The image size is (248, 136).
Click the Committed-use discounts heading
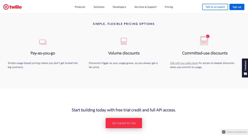point(205,53)
